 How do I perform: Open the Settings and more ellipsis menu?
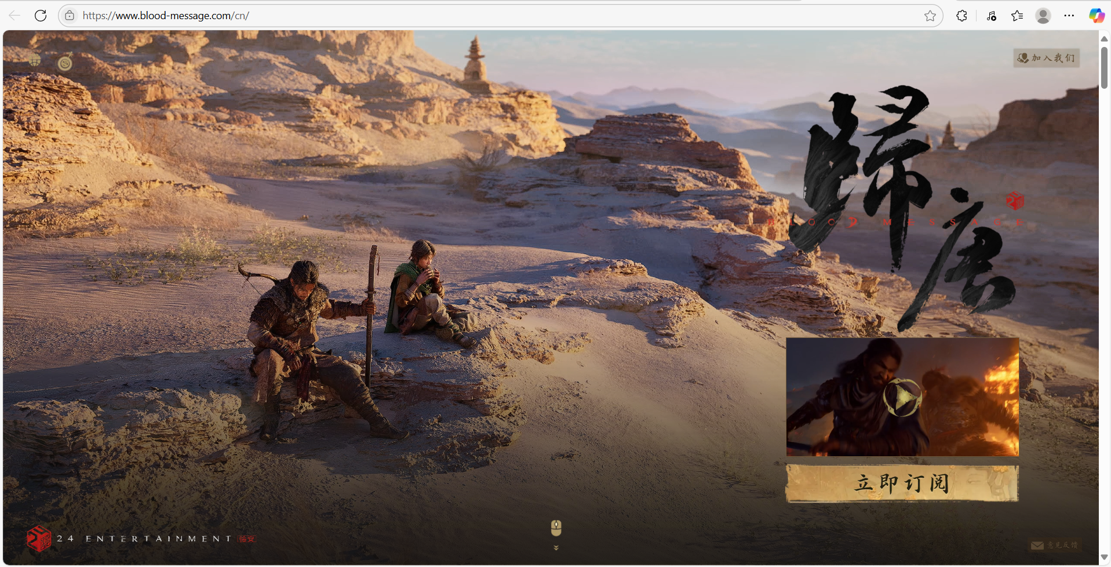point(1069,16)
